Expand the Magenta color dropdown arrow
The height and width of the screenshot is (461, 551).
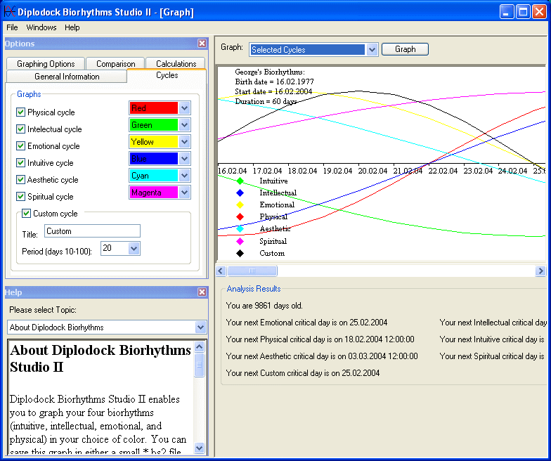tap(184, 193)
